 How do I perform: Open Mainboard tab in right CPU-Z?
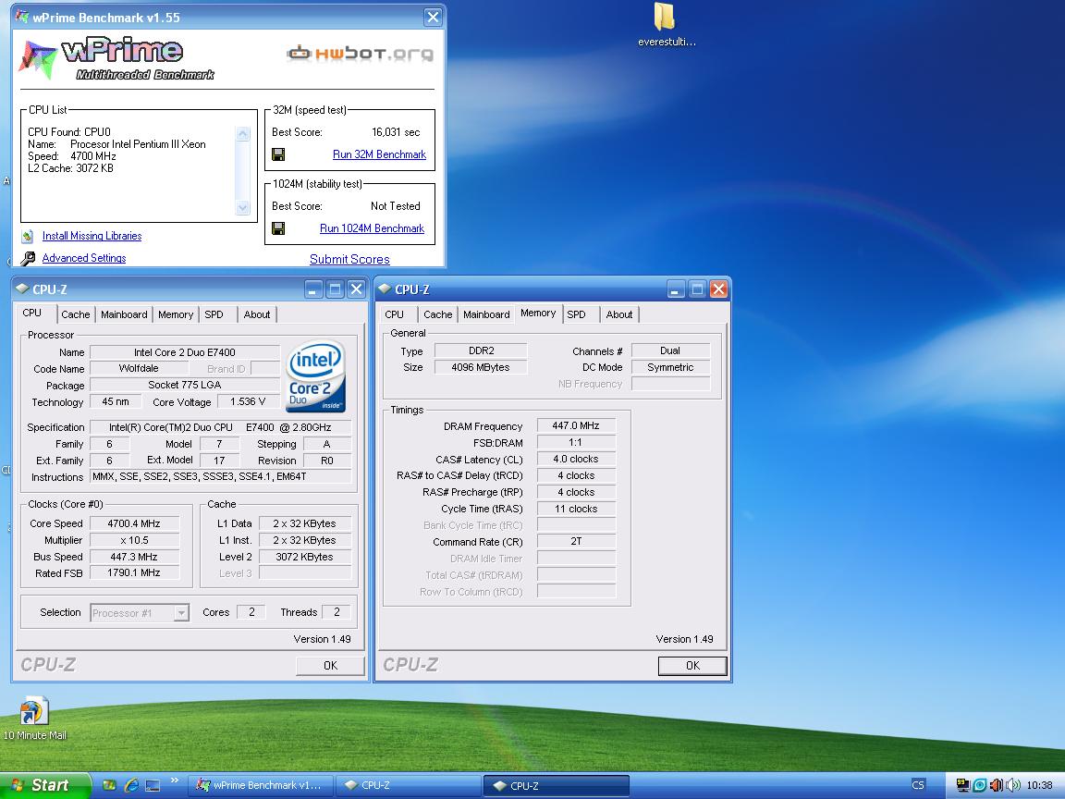pos(486,314)
